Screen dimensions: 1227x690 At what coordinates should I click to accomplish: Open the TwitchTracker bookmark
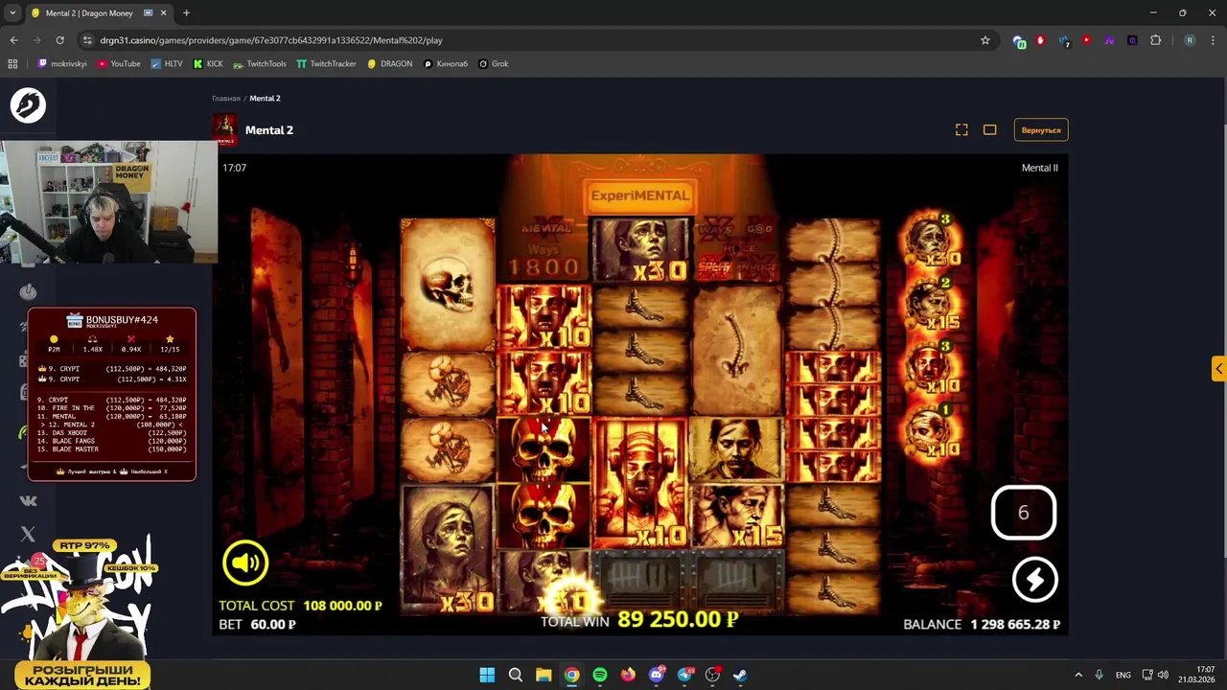tap(326, 63)
